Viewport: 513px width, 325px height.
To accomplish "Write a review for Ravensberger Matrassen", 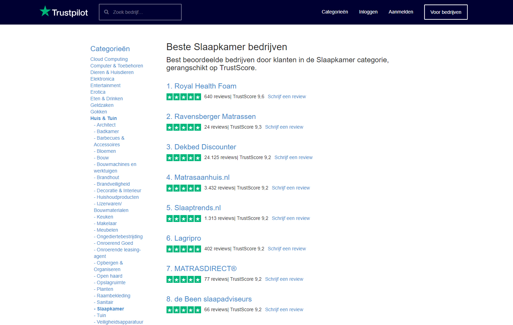I will (x=284, y=127).
